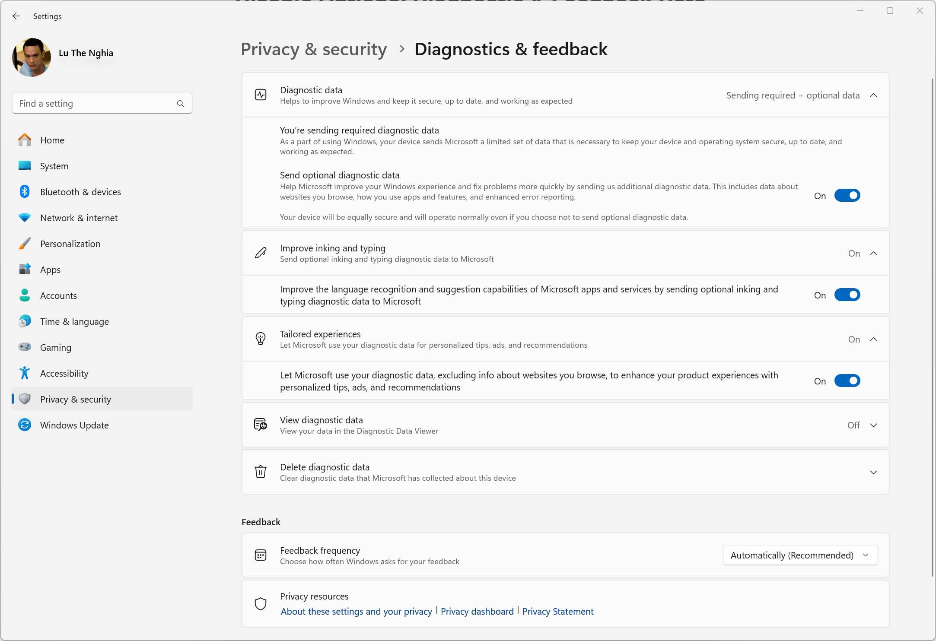Switch off the Tailored experiences toggle
The image size is (936, 641).
847,381
